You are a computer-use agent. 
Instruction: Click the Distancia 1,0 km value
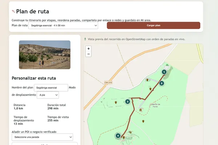(x=19, y=108)
